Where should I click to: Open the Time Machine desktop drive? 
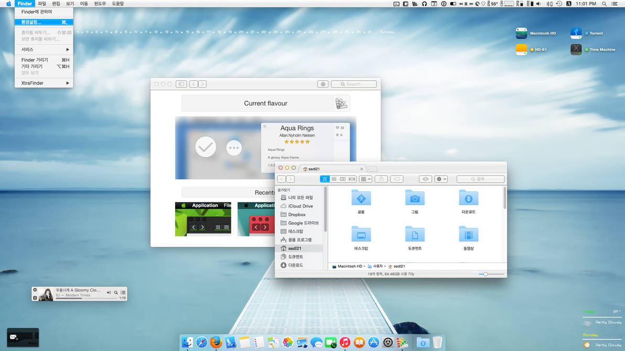tap(576, 49)
